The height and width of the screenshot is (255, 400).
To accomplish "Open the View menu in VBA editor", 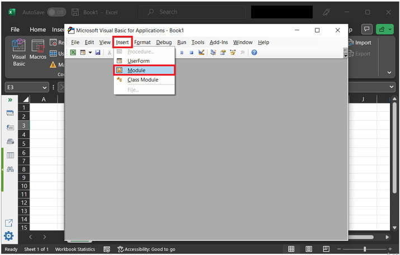I will [105, 42].
